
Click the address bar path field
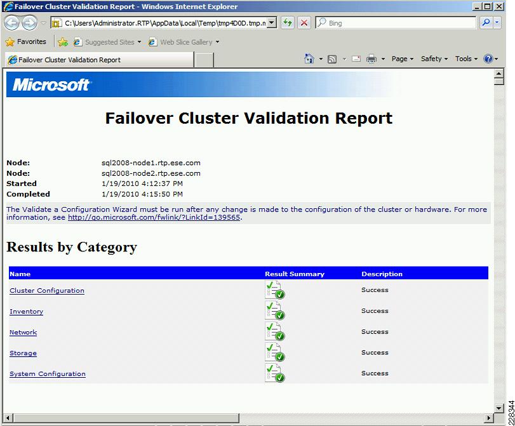pyautogui.click(x=165, y=23)
